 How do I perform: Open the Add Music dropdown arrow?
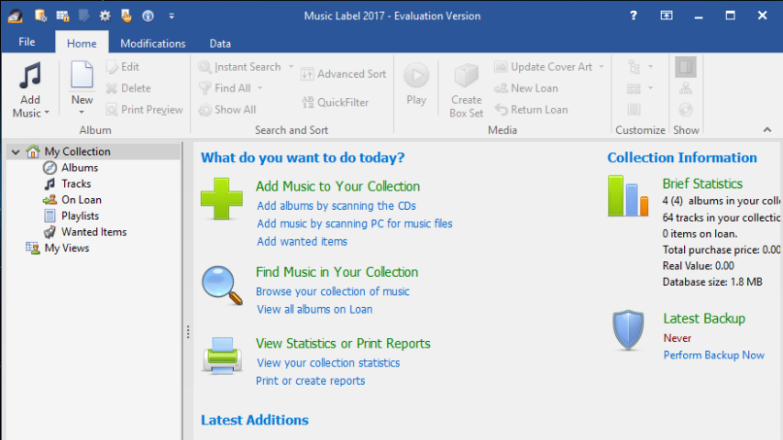tap(47, 113)
